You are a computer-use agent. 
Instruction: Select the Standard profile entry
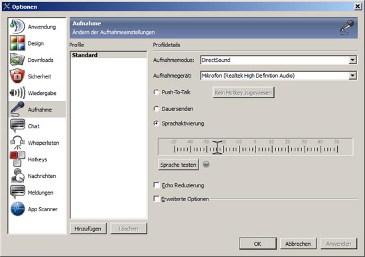point(108,55)
